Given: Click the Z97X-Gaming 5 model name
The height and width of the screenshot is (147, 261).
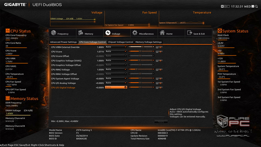Looking at the screenshot, I should pyautogui.click(x=84, y=130).
